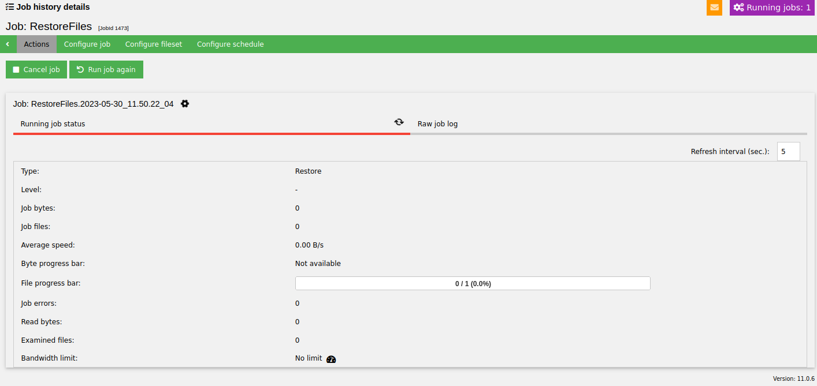817x386 pixels.
Task: Click the gears icon in Running jobs
Action: tap(738, 8)
